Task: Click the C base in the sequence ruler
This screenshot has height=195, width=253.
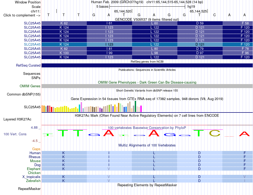Action: coord(214,15)
